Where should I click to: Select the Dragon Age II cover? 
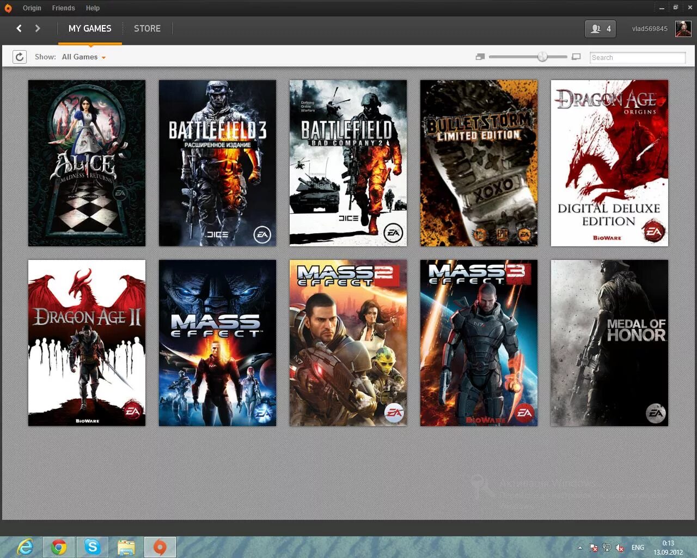87,343
